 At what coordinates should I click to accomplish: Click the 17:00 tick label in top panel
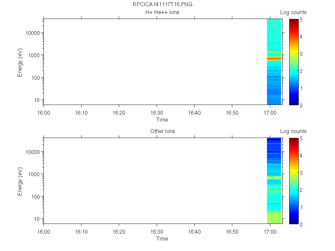pyautogui.click(x=270, y=113)
